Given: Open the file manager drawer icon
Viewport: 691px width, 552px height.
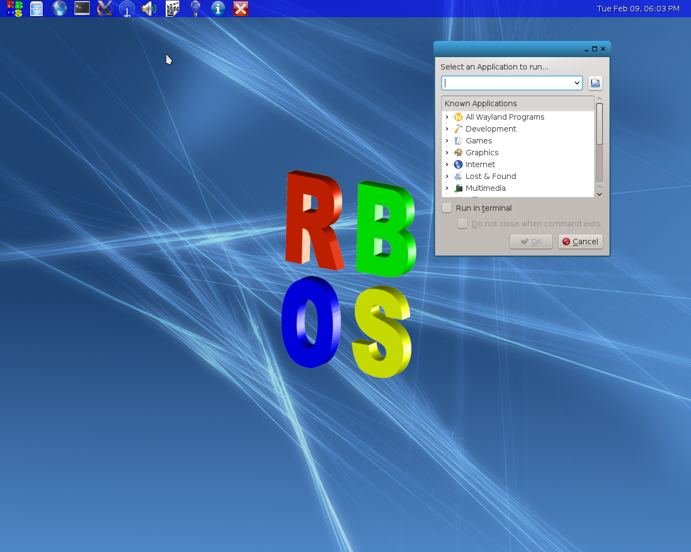Looking at the screenshot, I should (x=37, y=9).
